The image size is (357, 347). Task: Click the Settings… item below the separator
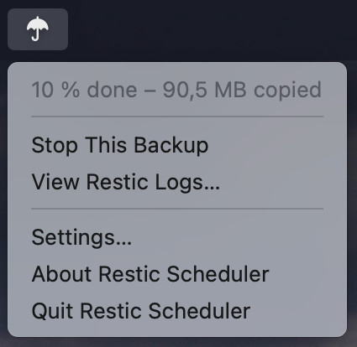coord(177,237)
